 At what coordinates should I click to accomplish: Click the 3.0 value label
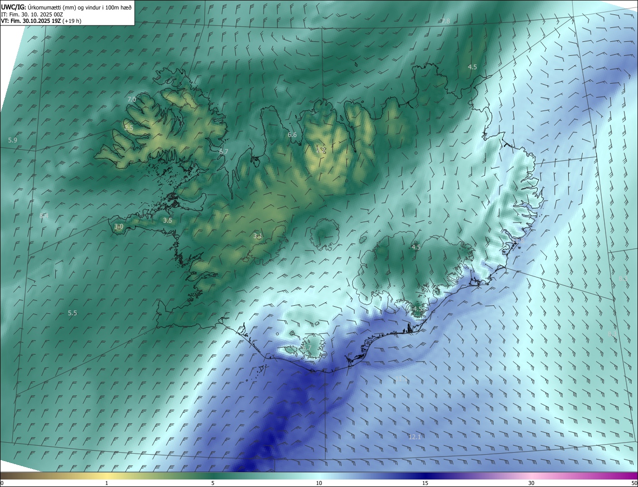pyautogui.click(x=119, y=227)
